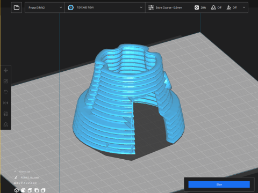The width and height of the screenshot is (258, 193).
Task: Open the Prusa i3 Mk2 printer dropdown
Action: coord(45,8)
